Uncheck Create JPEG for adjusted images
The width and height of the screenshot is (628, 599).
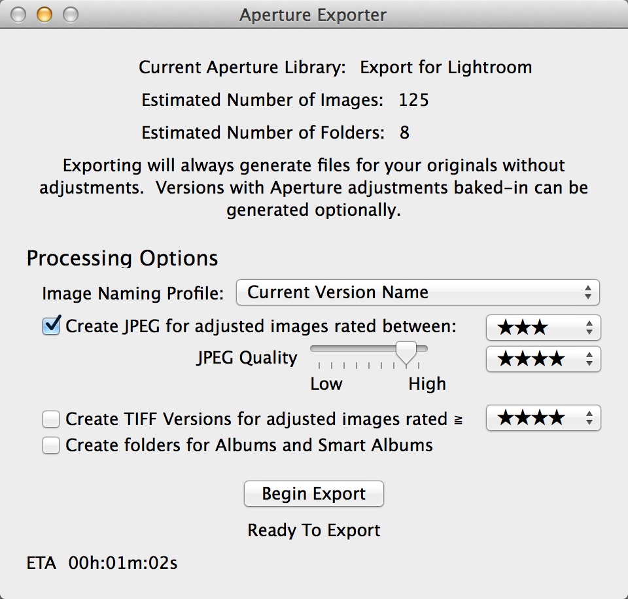pos(51,326)
